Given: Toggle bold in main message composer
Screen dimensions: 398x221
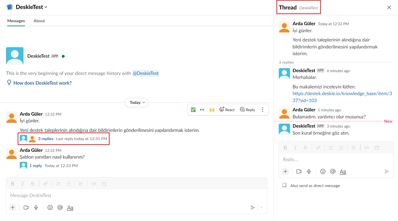Looking at the screenshot, I should [x=12, y=184].
